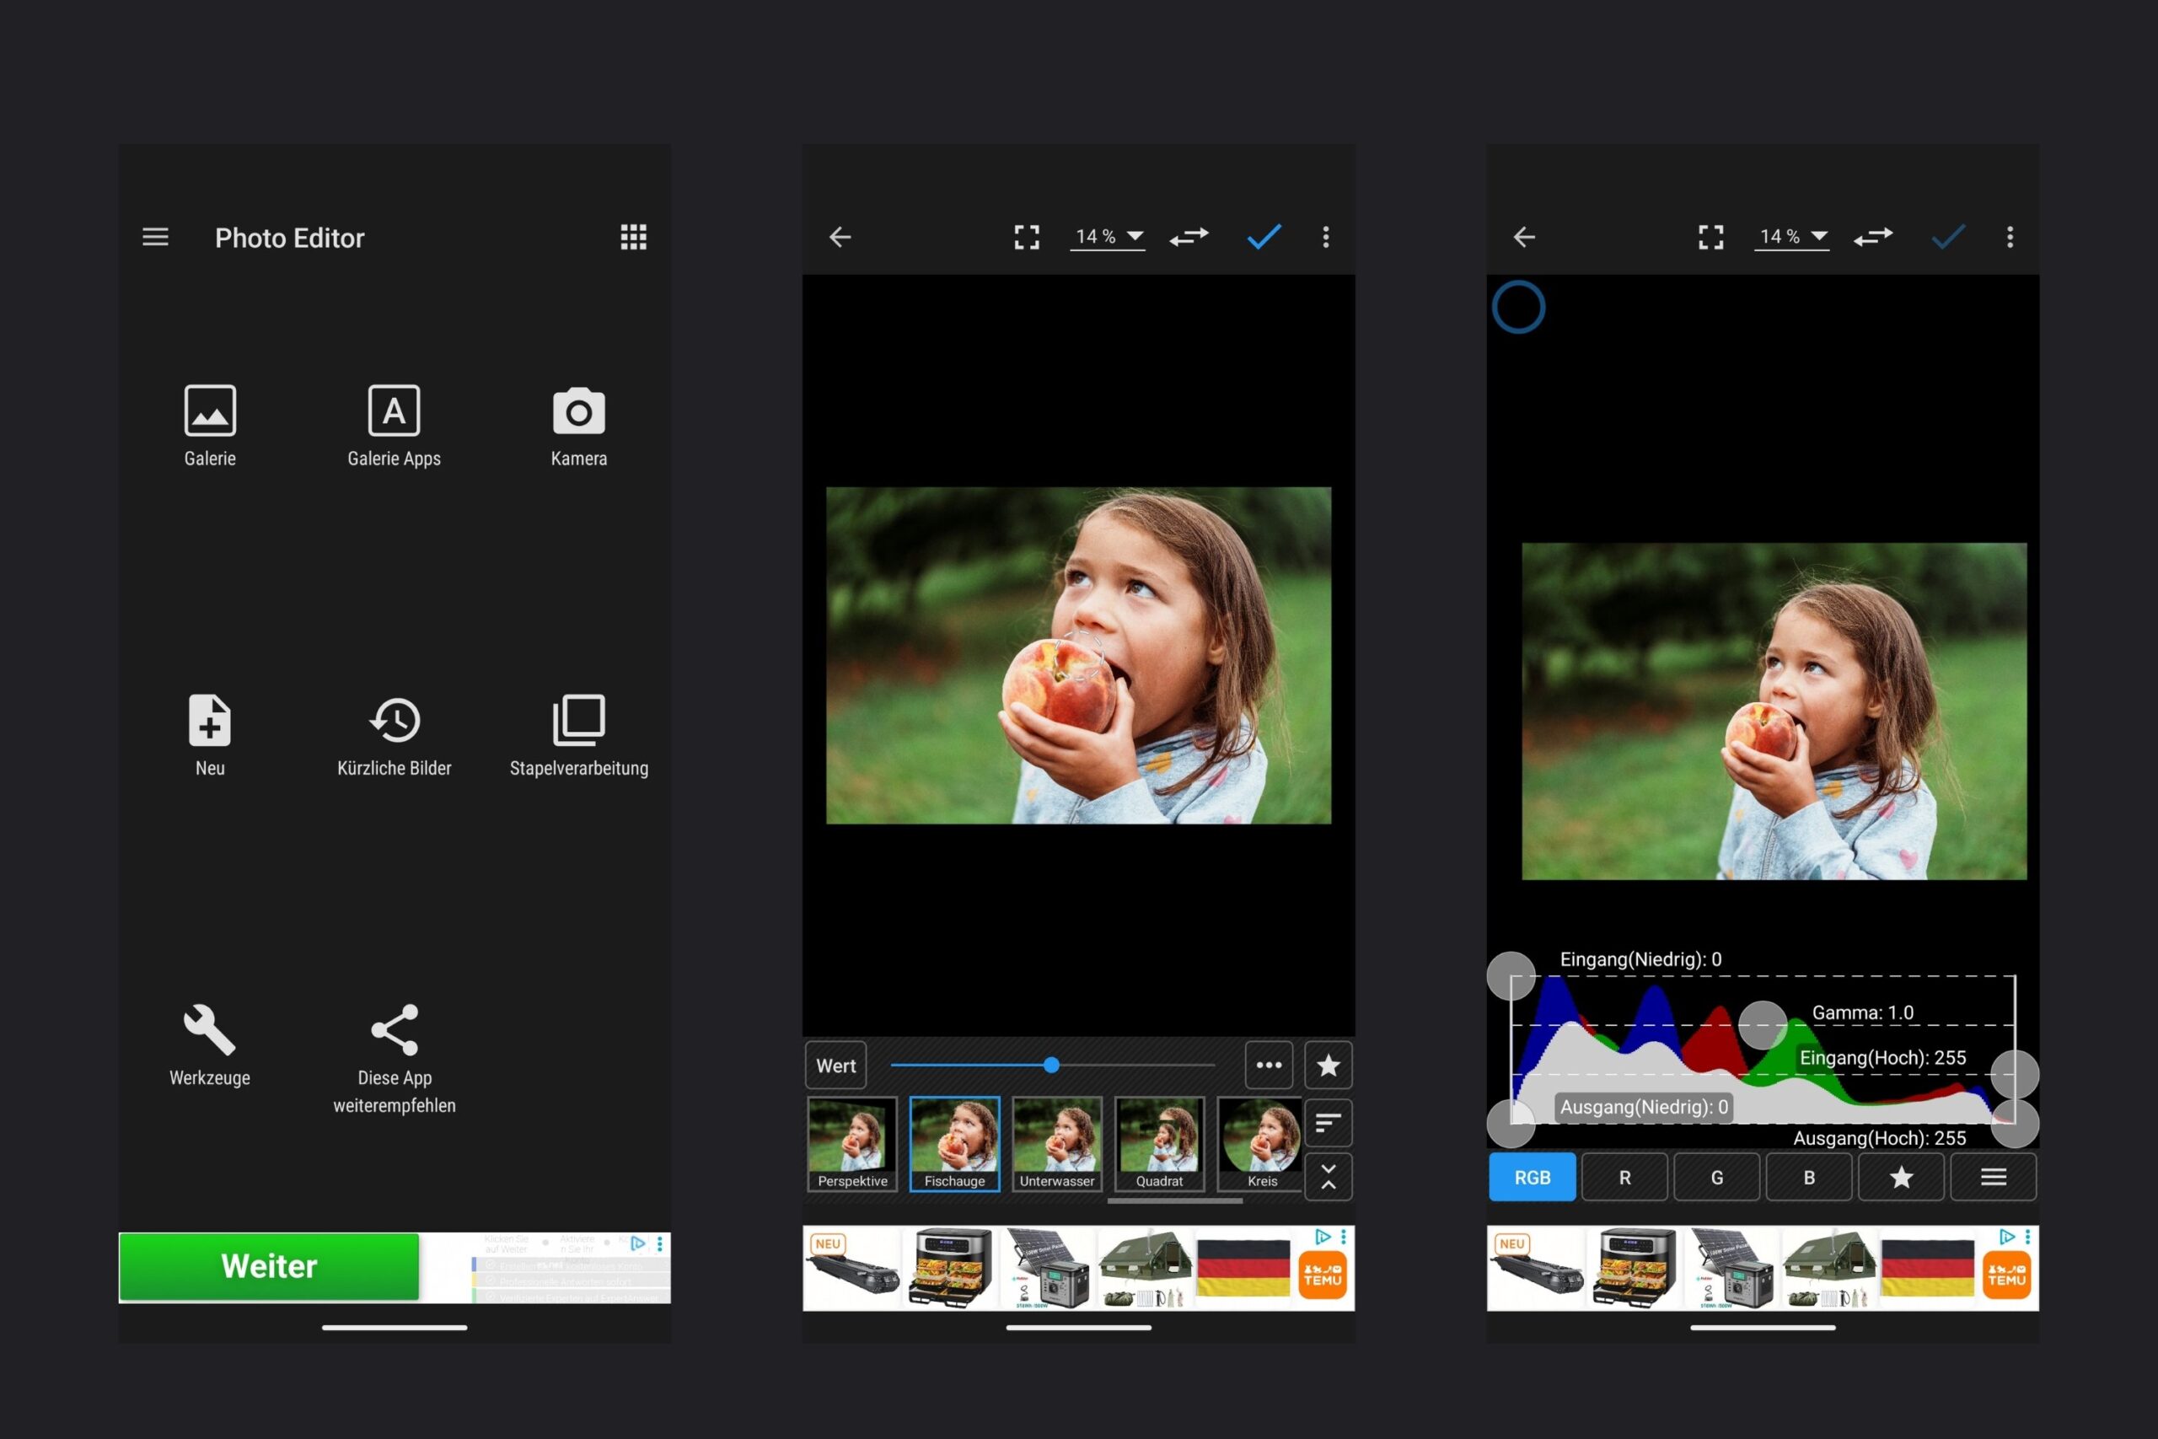Open hamburger menu next to star in levels
Screen dimensions: 2158x1439
[x=1993, y=1178]
